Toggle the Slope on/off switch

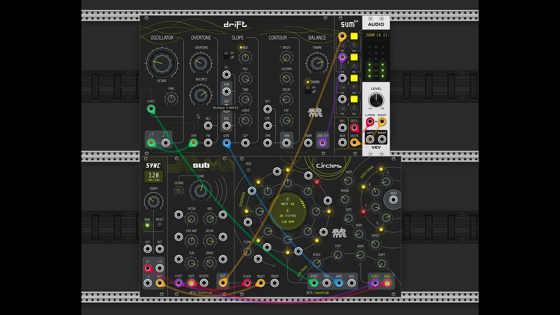click(226, 55)
